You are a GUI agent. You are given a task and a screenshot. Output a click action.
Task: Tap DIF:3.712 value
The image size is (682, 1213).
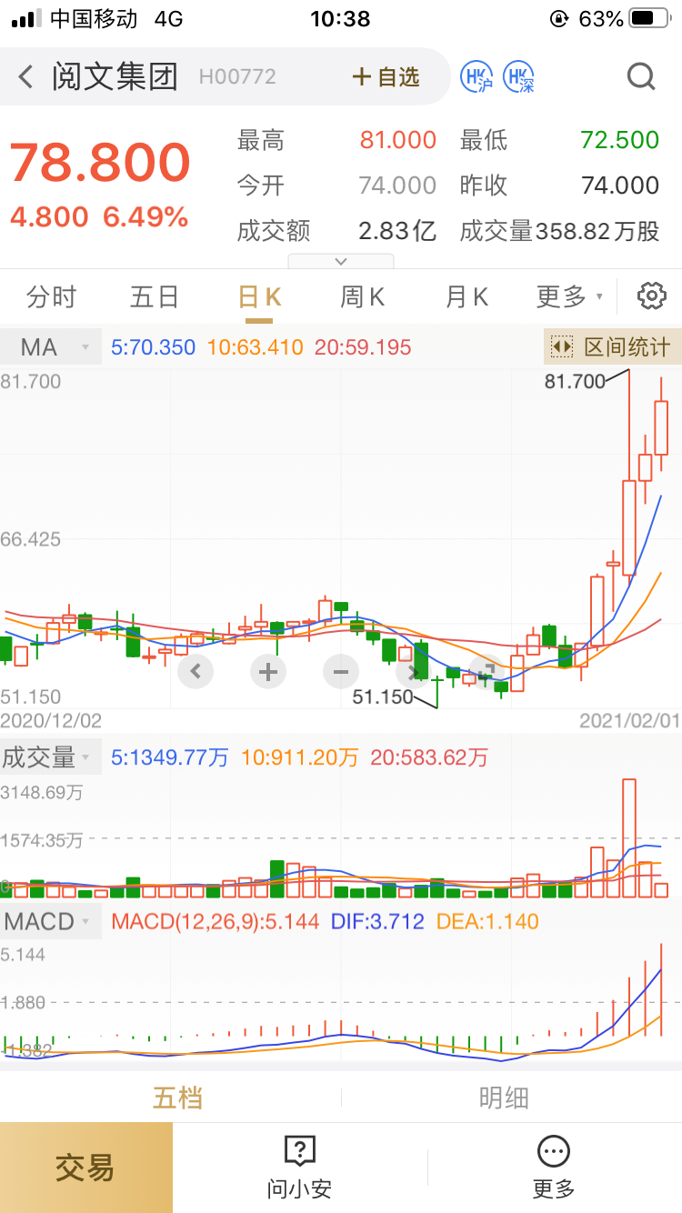377,921
